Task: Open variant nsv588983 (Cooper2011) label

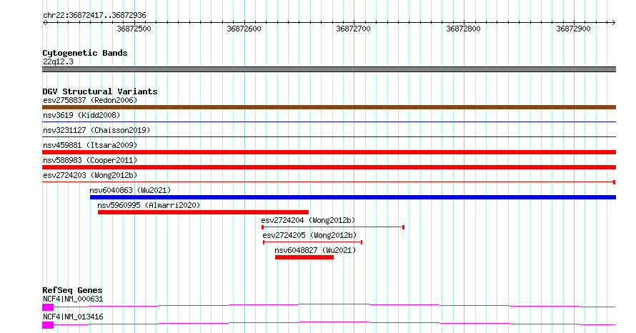Action: click(90, 160)
